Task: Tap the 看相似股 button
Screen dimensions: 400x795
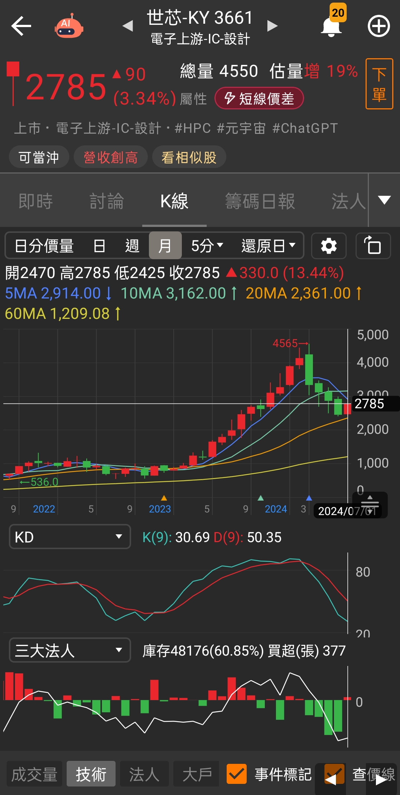Action: click(x=189, y=157)
